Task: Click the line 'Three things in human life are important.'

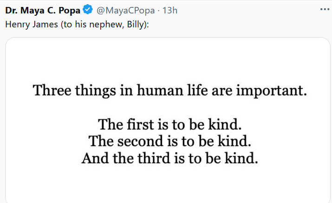Action: pos(170,91)
